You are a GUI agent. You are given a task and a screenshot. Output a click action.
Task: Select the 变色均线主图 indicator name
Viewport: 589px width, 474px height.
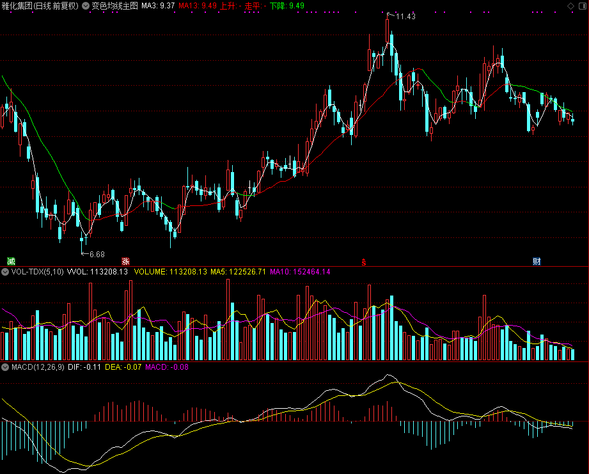pos(115,6)
